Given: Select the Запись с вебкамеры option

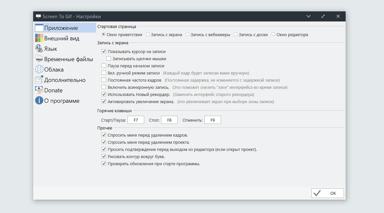Looking at the screenshot, I should click(x=188, y=34).
